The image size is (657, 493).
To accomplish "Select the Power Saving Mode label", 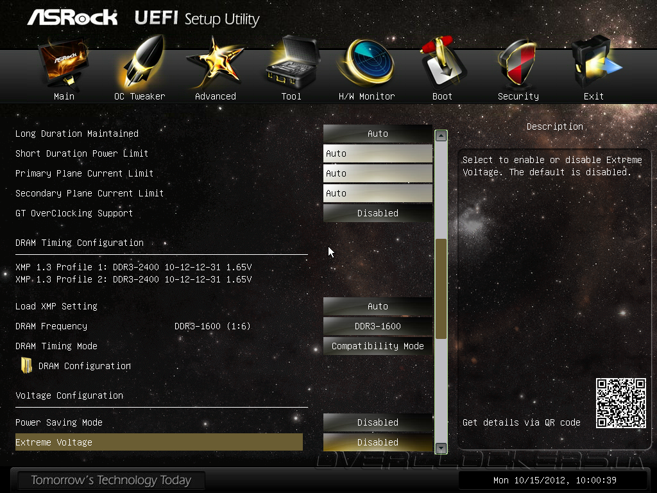I will (58, 422).
